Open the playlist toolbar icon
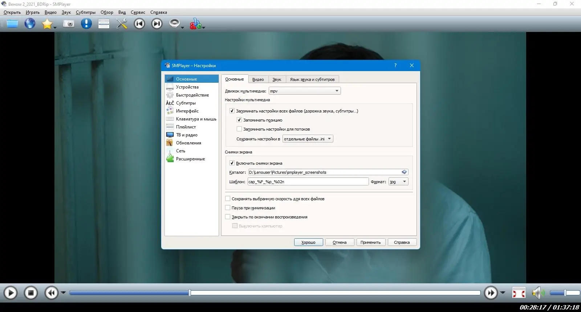The image size is (581, 312). coord(104,24)
